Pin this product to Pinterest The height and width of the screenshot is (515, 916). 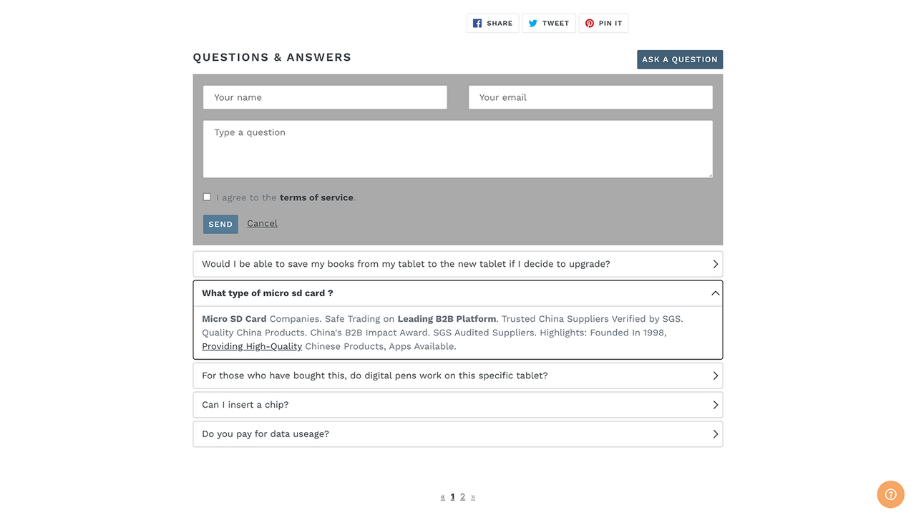(x=603, y=23)
